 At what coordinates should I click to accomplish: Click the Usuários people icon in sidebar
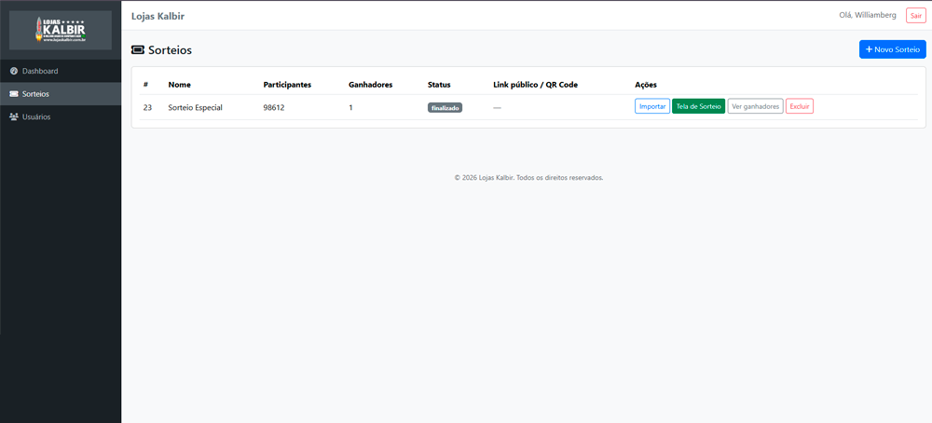(x=14, y=117)
